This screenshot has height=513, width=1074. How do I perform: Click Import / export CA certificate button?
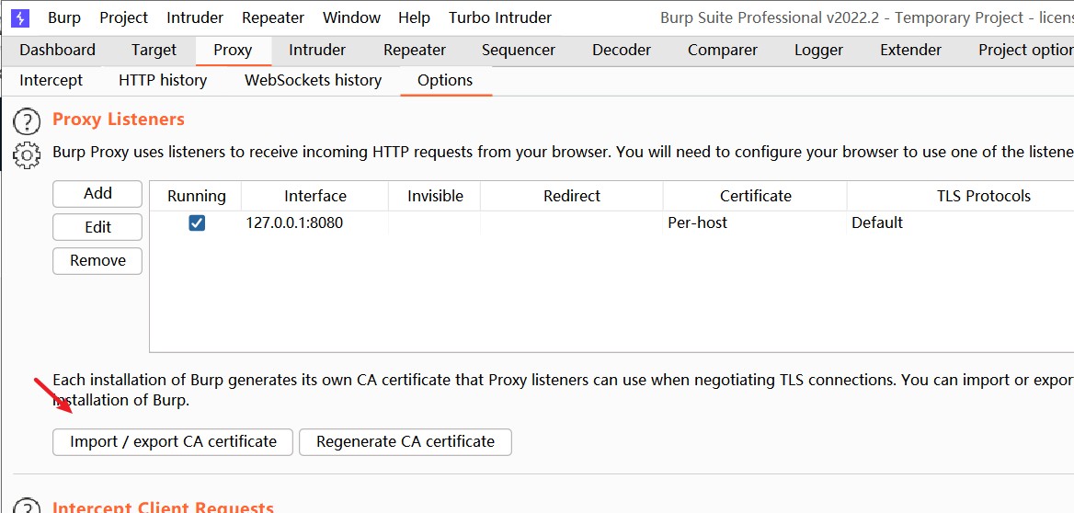click(173, 442)
